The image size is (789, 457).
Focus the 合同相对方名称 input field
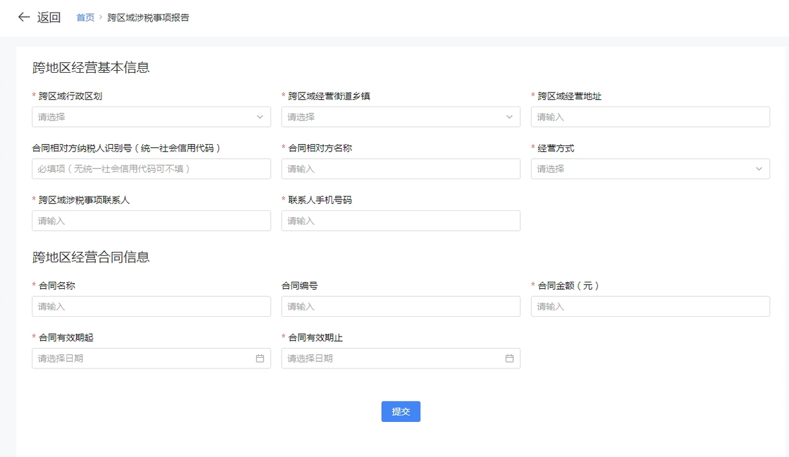[x=400, y=169]
